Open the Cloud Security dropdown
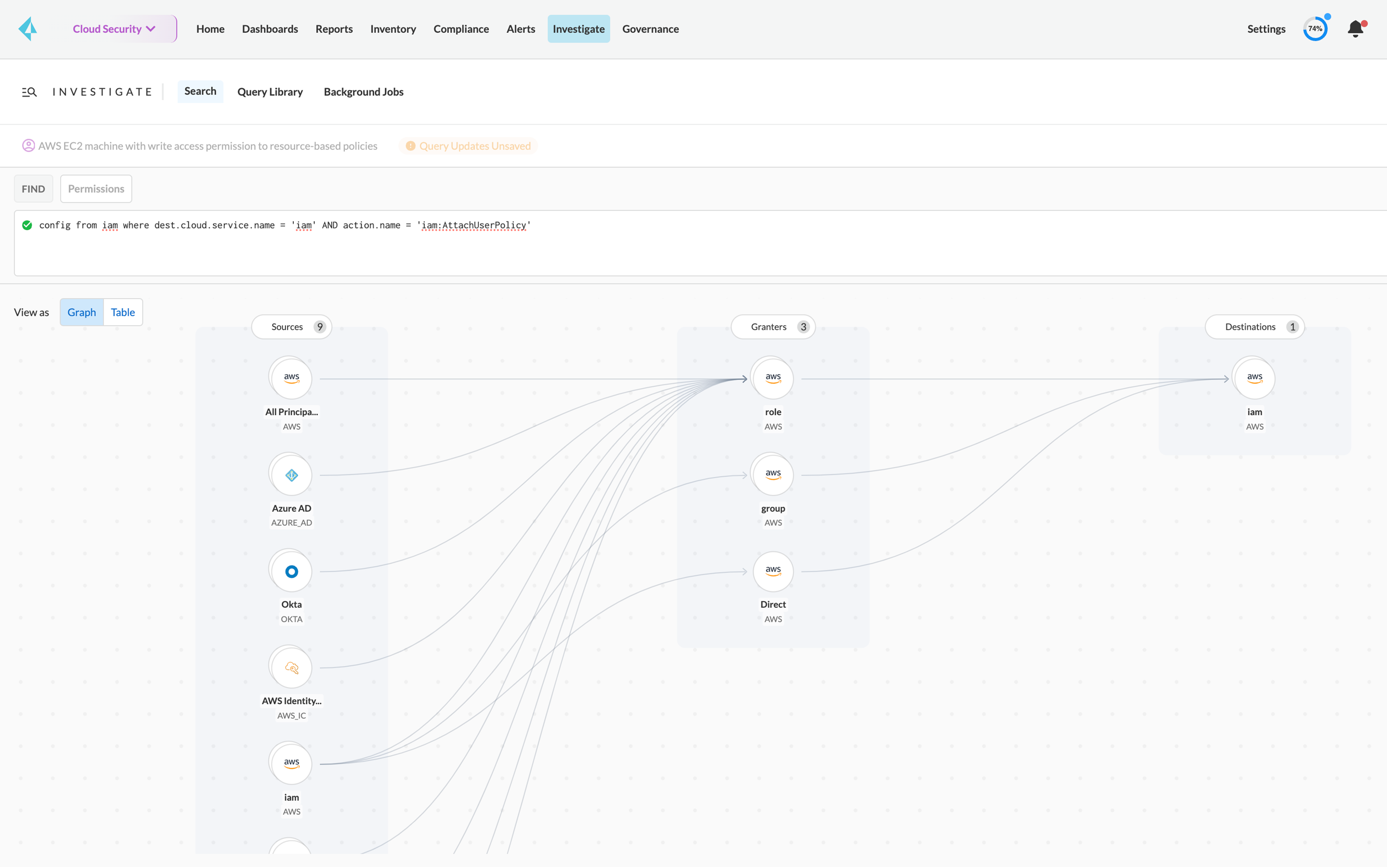 [113, 29]
